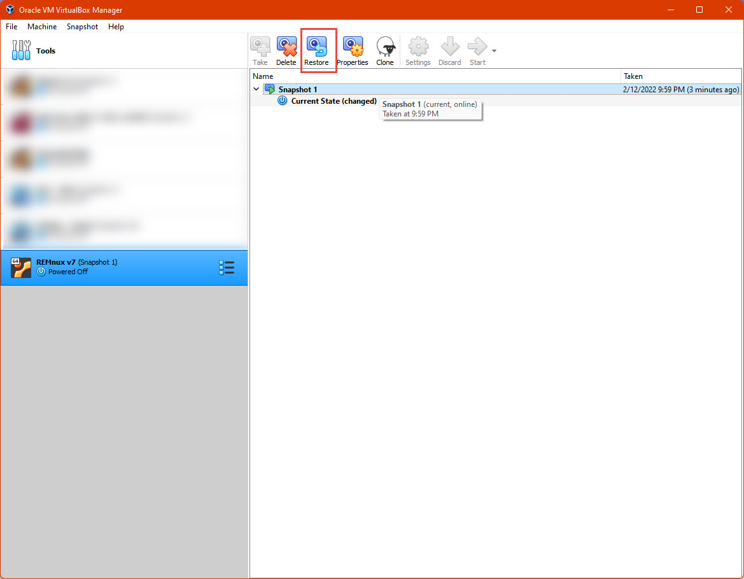Open the REMnux v7 list menu icon
This screenshot has height=579, width=744.
pos(227,267)
